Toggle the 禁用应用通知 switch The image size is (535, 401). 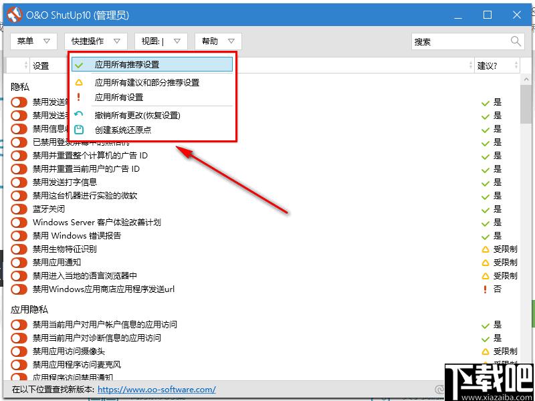pyautogui.click(x=19, y=263)
